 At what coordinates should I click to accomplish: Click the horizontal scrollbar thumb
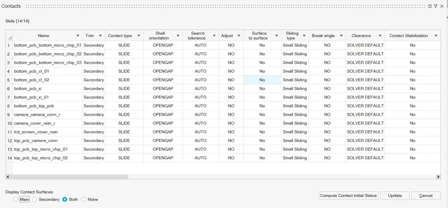[69, 177]
